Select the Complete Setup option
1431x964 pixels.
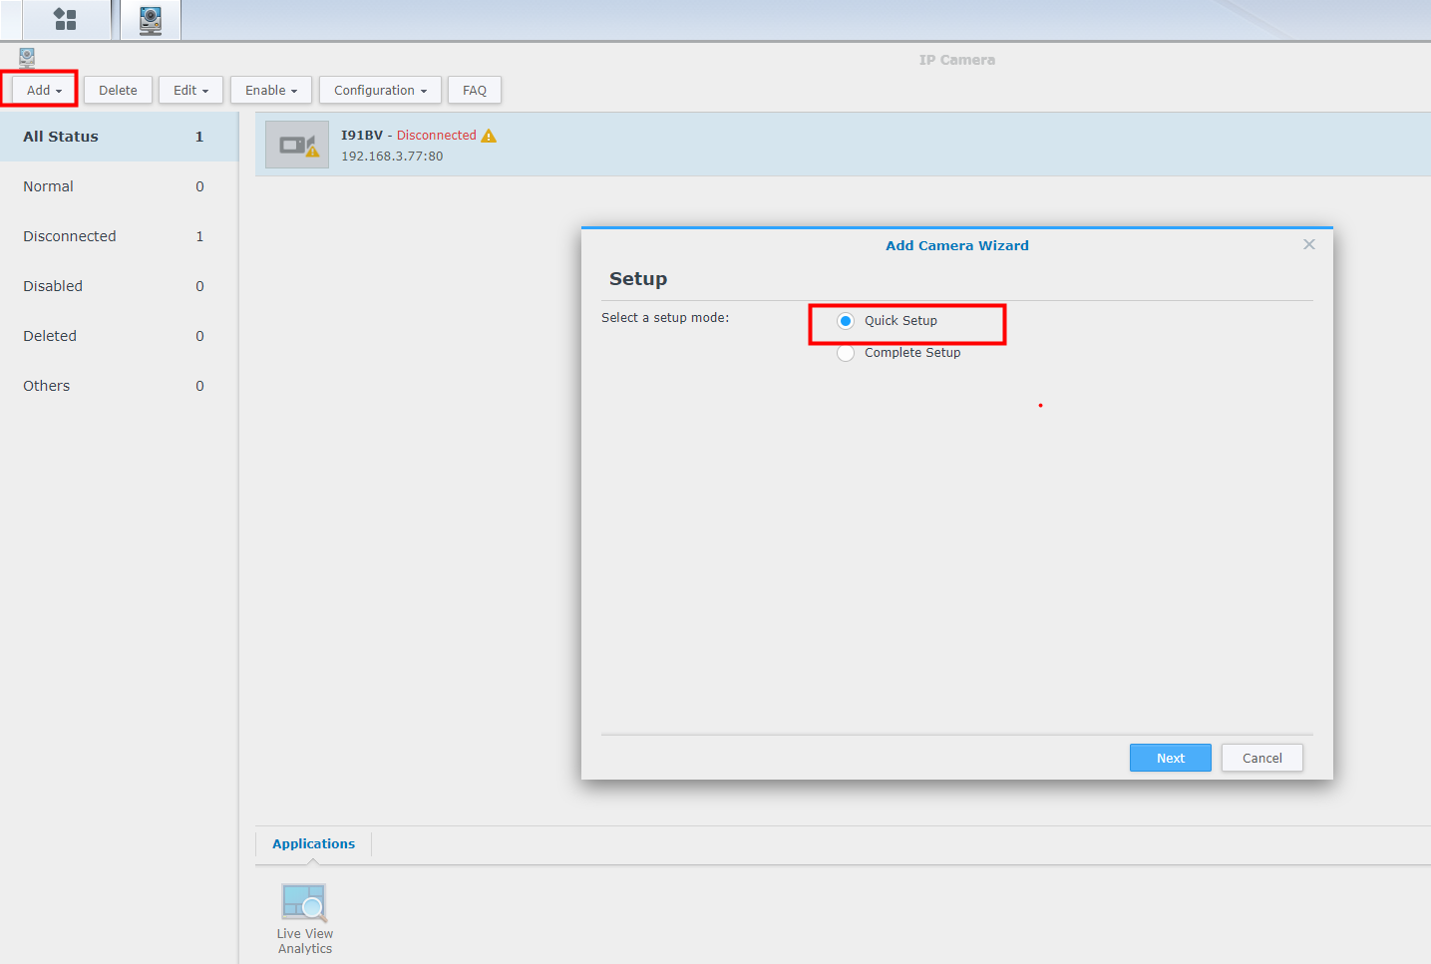(x=846, y=353)
